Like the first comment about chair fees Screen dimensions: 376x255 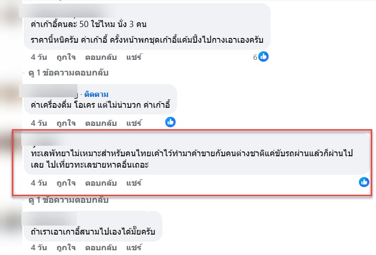click(66, 57)
